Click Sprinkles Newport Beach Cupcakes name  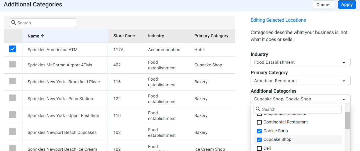coord(62,133)
